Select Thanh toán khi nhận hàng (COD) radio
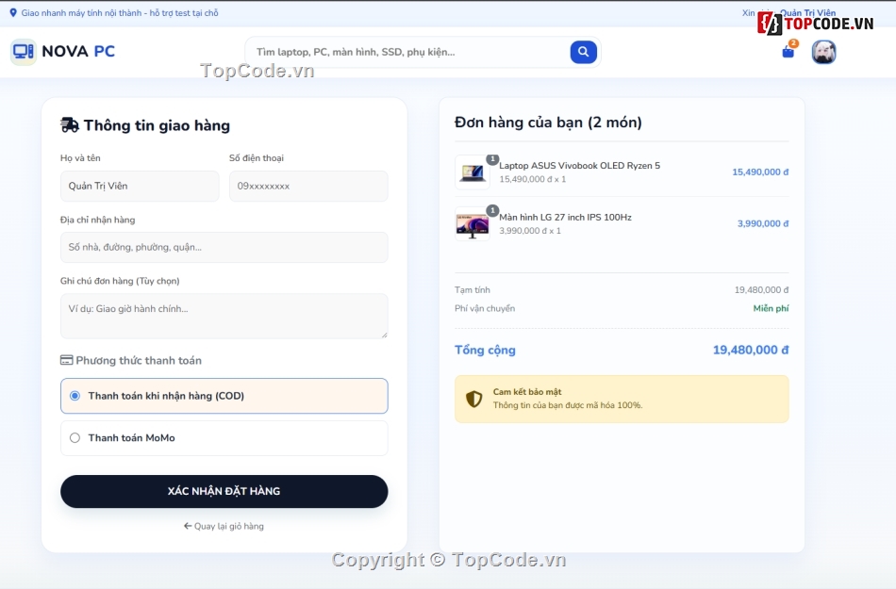The image size is (896, 589). pos(75,396)
